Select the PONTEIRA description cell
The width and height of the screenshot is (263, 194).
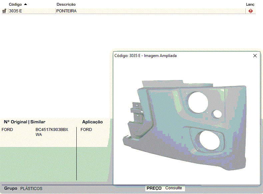66,11
